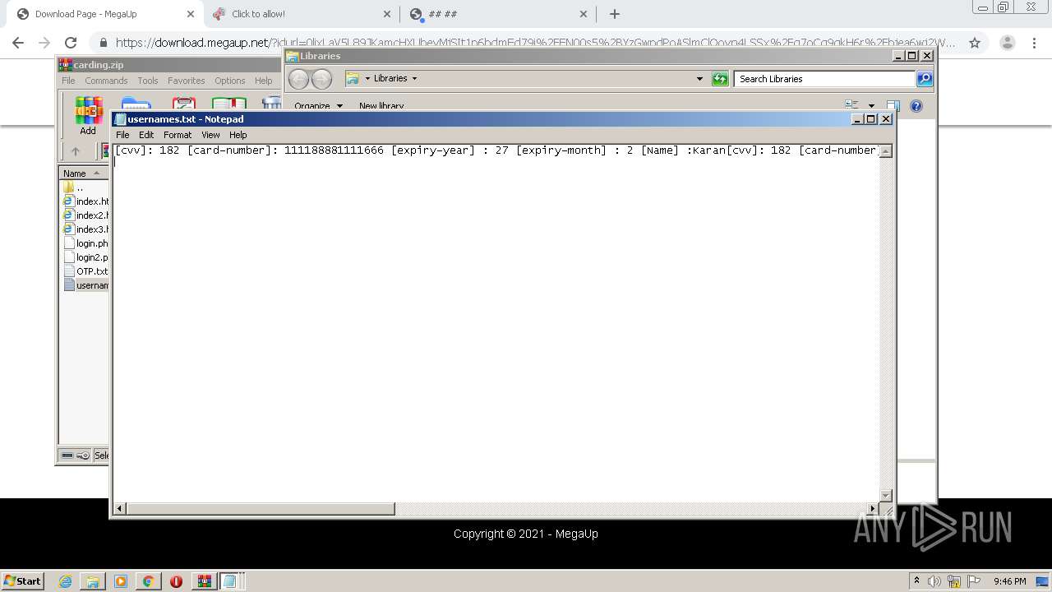Open Notepad View menu
Viewport: 1052px width, 592px height.
point(210,135)
